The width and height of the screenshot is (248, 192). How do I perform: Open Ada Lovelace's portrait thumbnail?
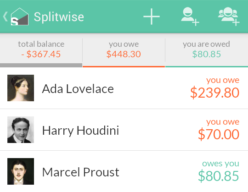pos(21,88)
